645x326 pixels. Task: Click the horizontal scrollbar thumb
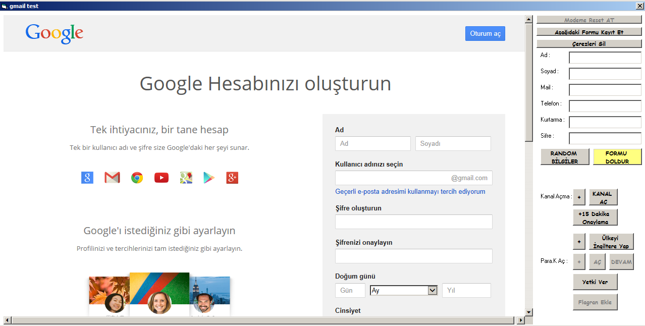(x=262, y=320)
